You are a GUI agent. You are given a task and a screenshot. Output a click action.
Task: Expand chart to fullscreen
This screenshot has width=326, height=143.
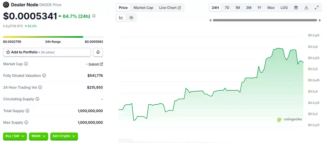317,7
